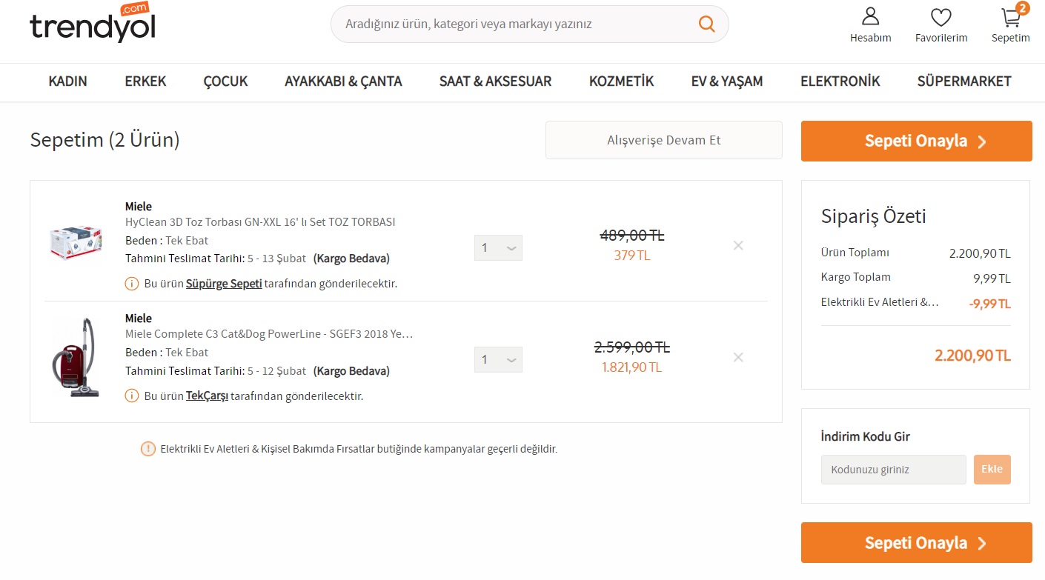Screen dimensions: 1045x580
Task: Open the EV & YAŞAM menu
Action: pos(727,81)
